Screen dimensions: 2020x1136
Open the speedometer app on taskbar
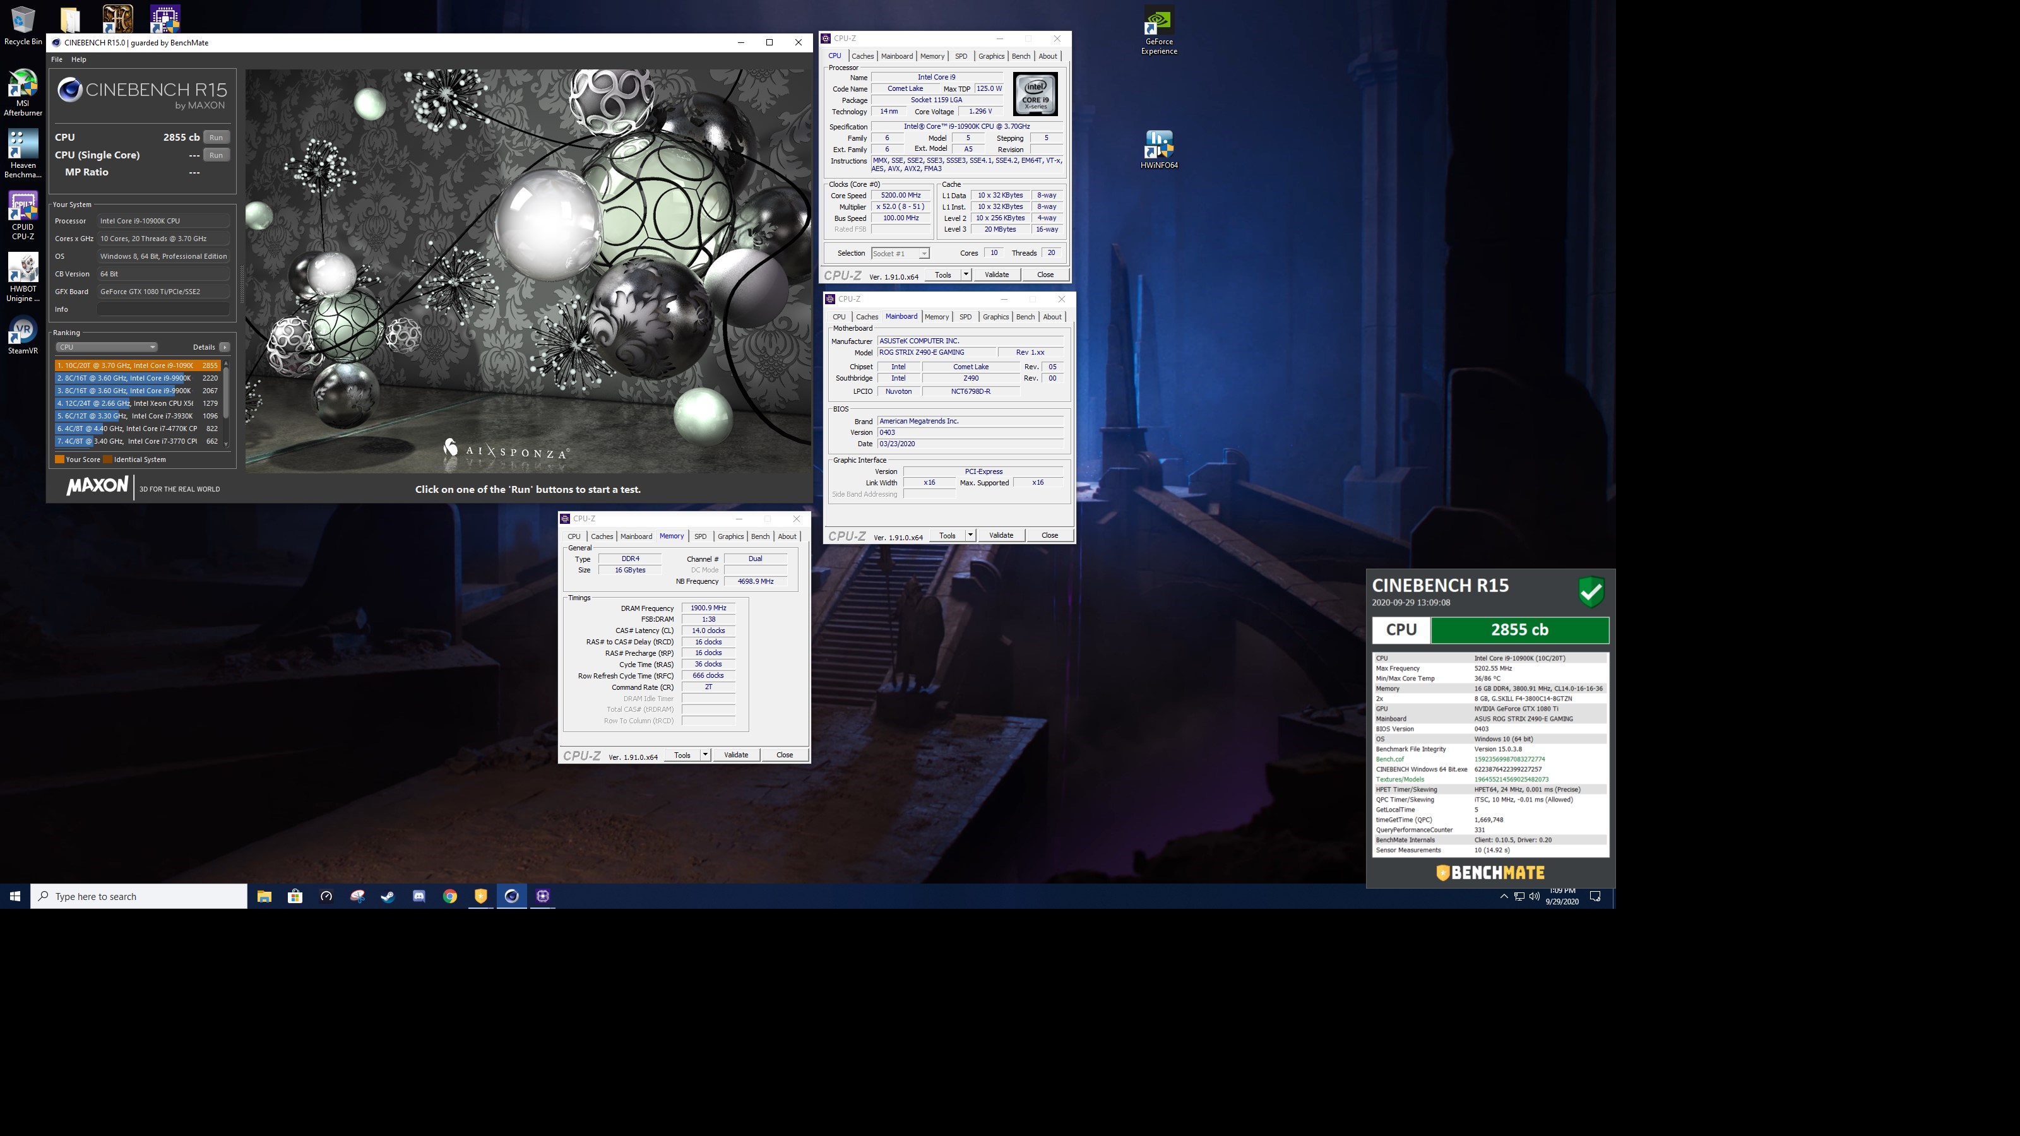tap(326, 896)
